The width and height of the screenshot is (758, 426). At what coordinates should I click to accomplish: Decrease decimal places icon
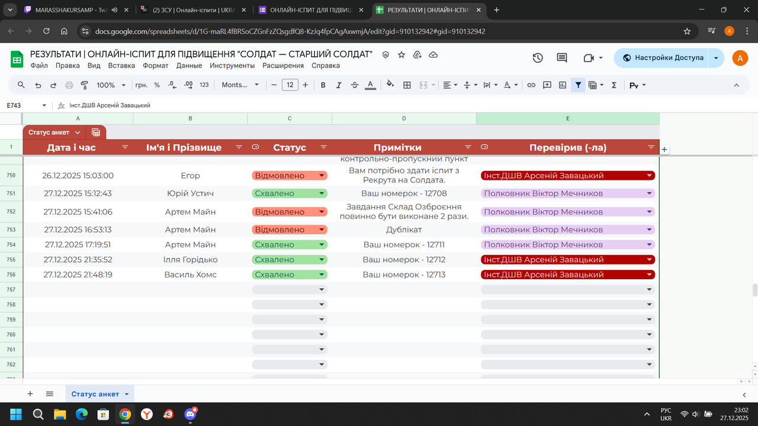click(x=172, y=85)
